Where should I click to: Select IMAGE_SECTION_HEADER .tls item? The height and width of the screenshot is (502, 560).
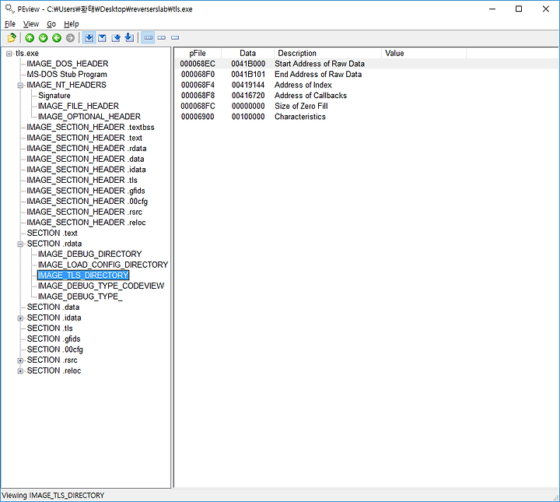click(x=82, y=180)
